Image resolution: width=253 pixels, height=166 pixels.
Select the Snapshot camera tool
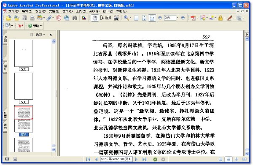point(116,18)
